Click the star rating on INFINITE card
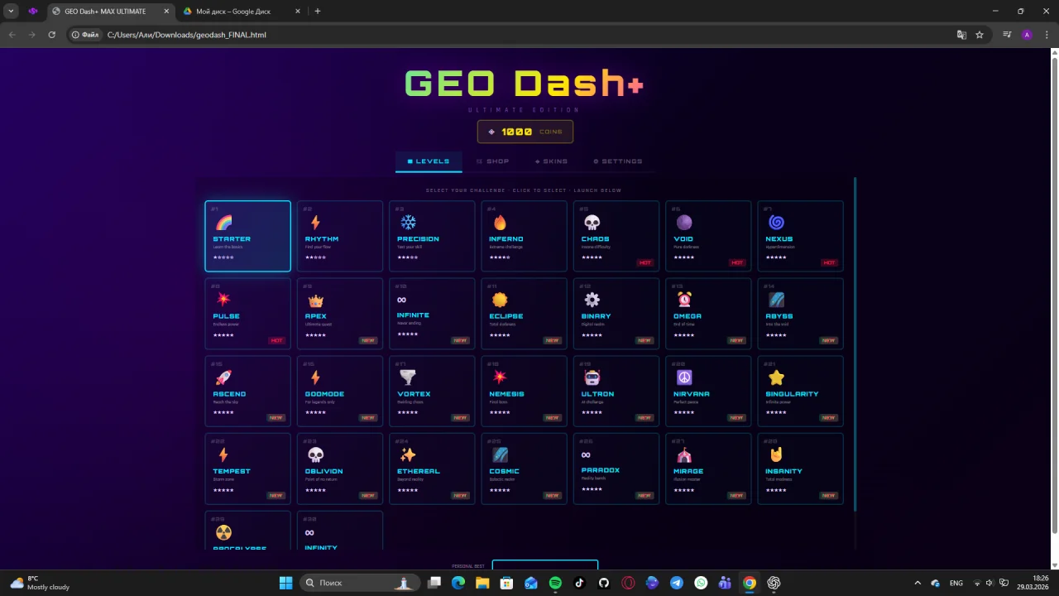Viewport: 1059px width, 596px height. 408,334
